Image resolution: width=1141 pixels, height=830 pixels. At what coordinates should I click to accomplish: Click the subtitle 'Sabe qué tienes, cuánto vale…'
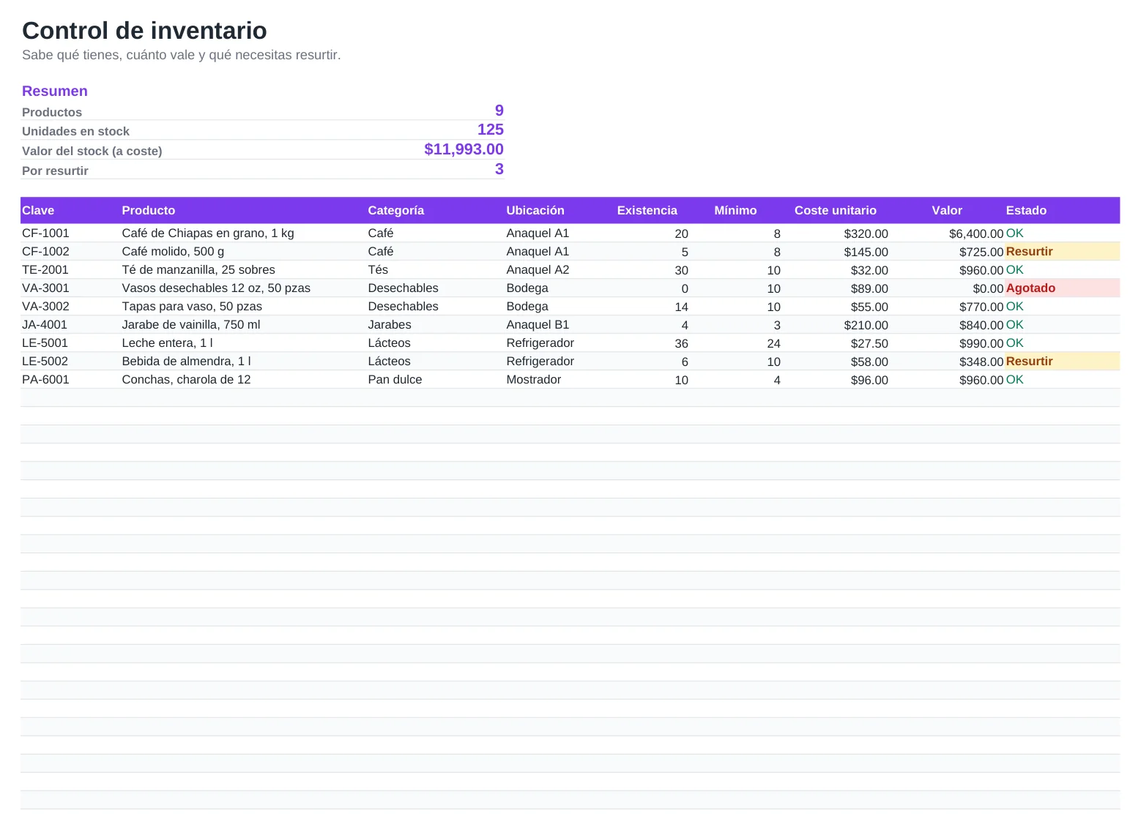click(x=182, y=55)
